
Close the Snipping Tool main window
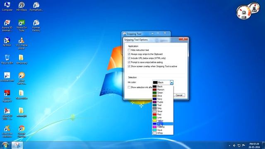[x=165, y=33]
